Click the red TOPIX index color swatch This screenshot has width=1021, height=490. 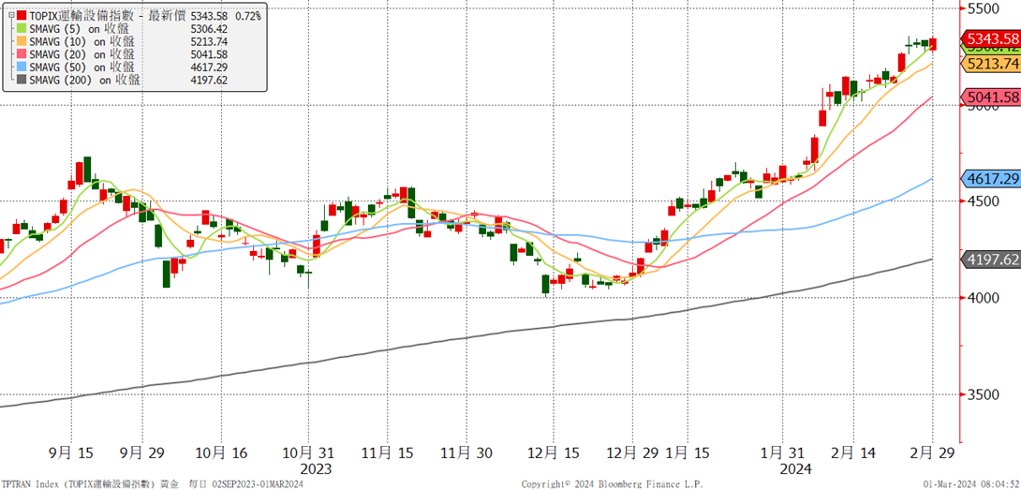tap(21, 16)
